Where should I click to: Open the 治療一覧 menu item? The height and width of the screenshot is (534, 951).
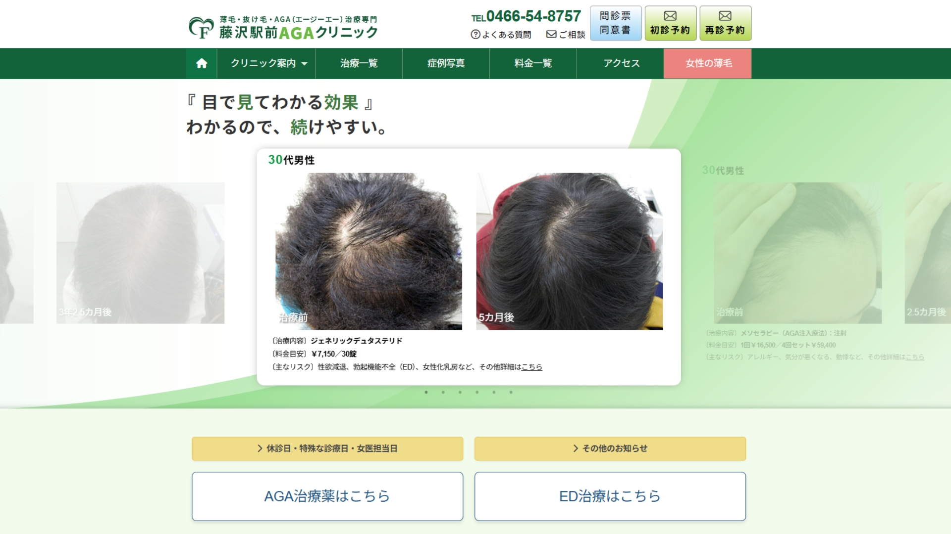(359, 63)
